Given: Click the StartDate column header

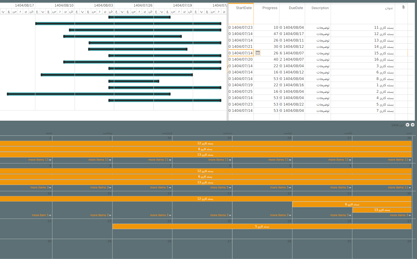Looking at the screenshot, I should pyautogui.click(x=244, y=8).
